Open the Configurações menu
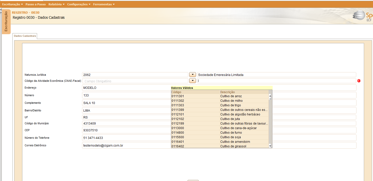The width and height of the screenshot is (373, 181). (79, 4)
